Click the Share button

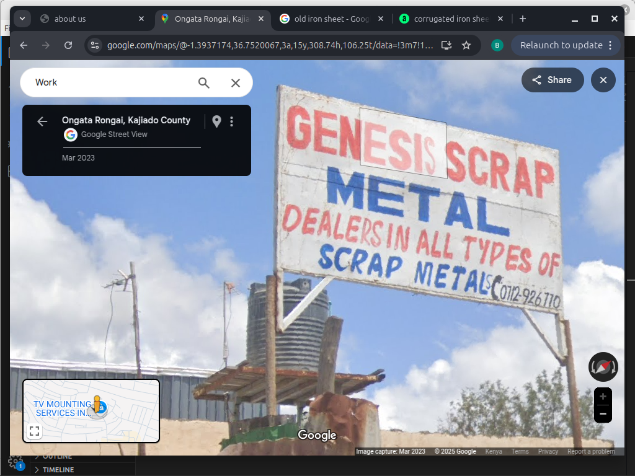tap(552, 80)
